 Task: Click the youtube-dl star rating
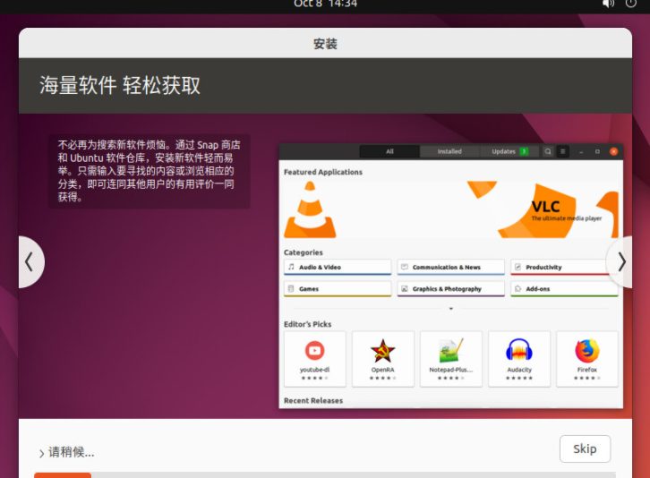coord(314,378)
